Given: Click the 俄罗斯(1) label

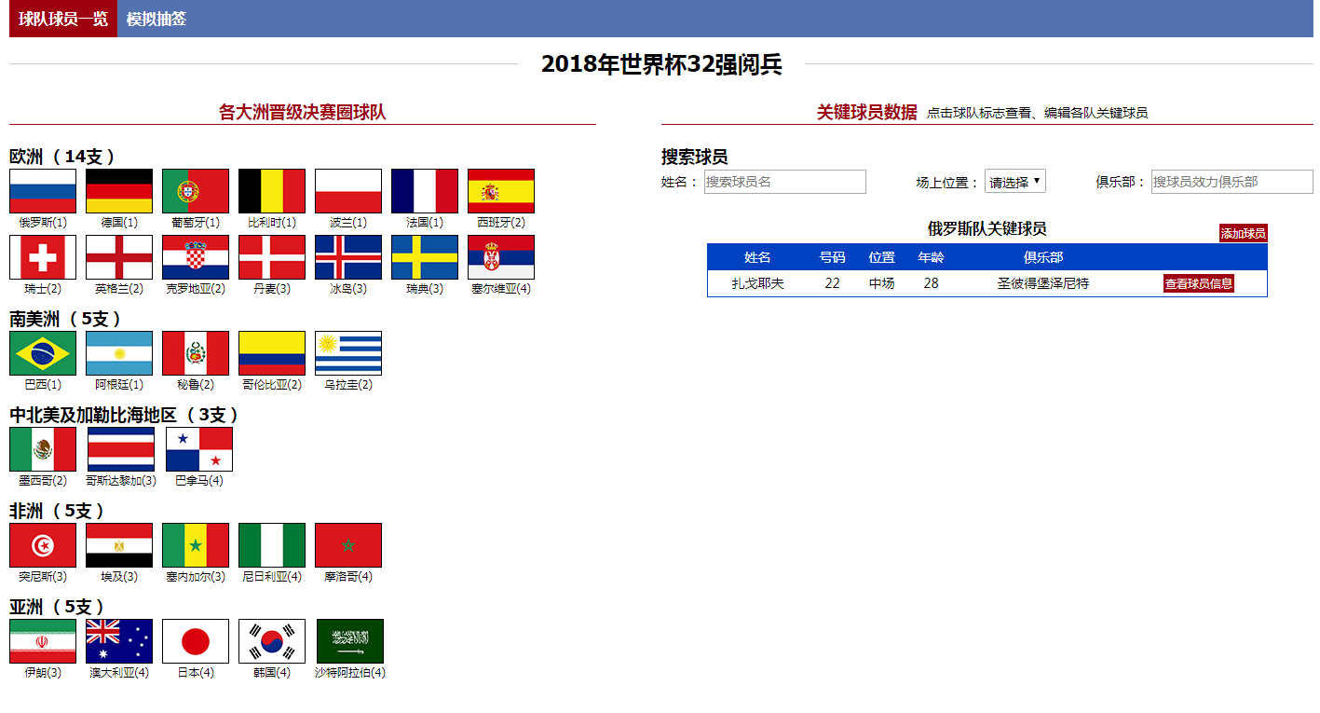Looking at the screenshot, I should tap(43, 223).
